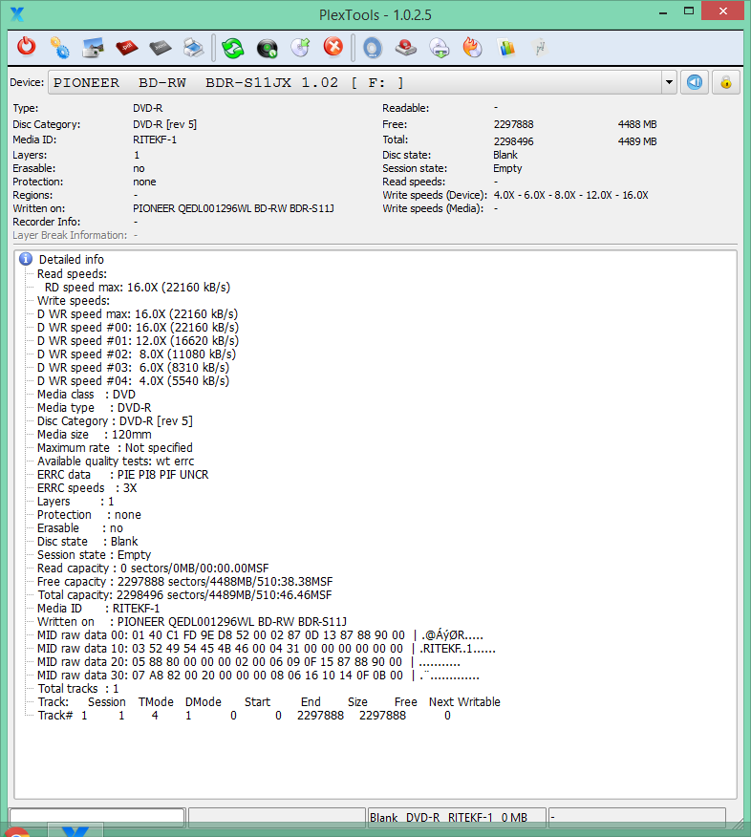The height and width of the screenshot is (837, 751).
Task: Select the 'MID raw data 10' row
Action: click(x=267, y=649)
